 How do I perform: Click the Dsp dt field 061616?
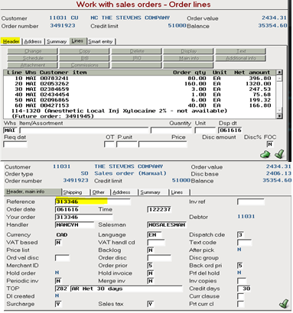(230, 131)
